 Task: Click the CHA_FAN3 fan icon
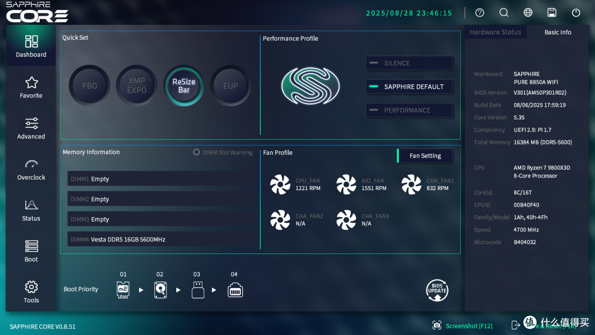[x=346, y=220]
